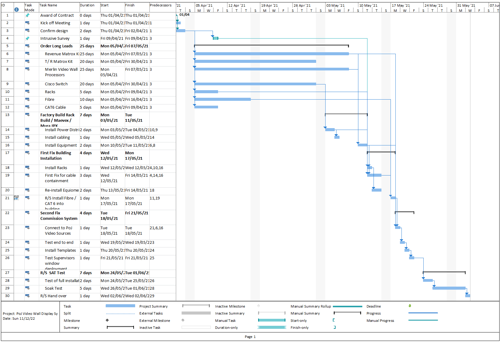Screen dimensions: 502x344
Task: Select the Revenue Matrox Kit task name
Action: click(x=62, y=54)
